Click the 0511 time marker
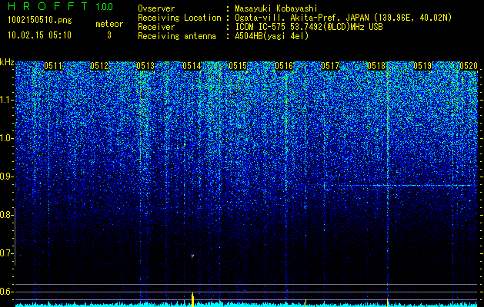Screen dimensions: 484x307 click(53, 66)
